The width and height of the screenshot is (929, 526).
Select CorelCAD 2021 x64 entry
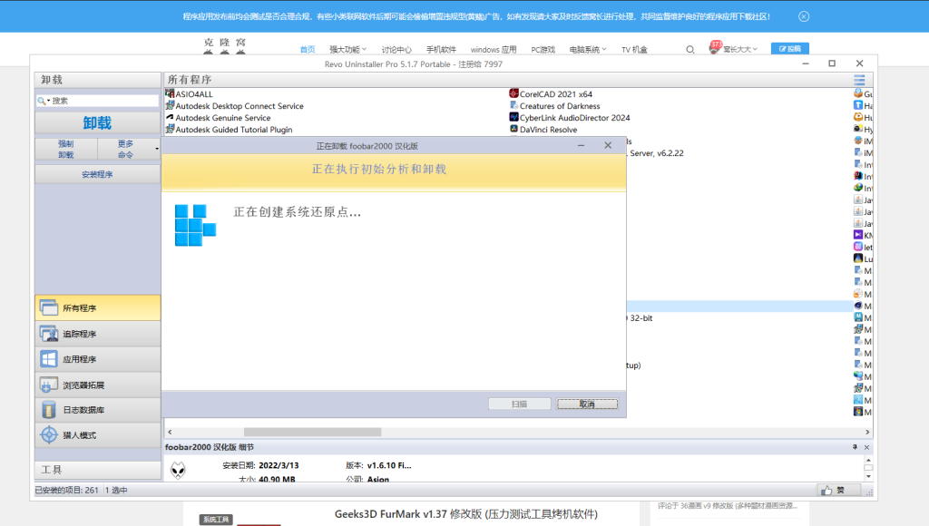pyautogui.click(x=556, y=94)
